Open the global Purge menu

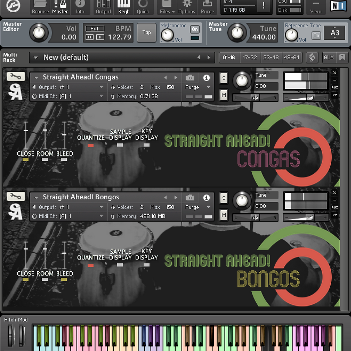(207, 7)
